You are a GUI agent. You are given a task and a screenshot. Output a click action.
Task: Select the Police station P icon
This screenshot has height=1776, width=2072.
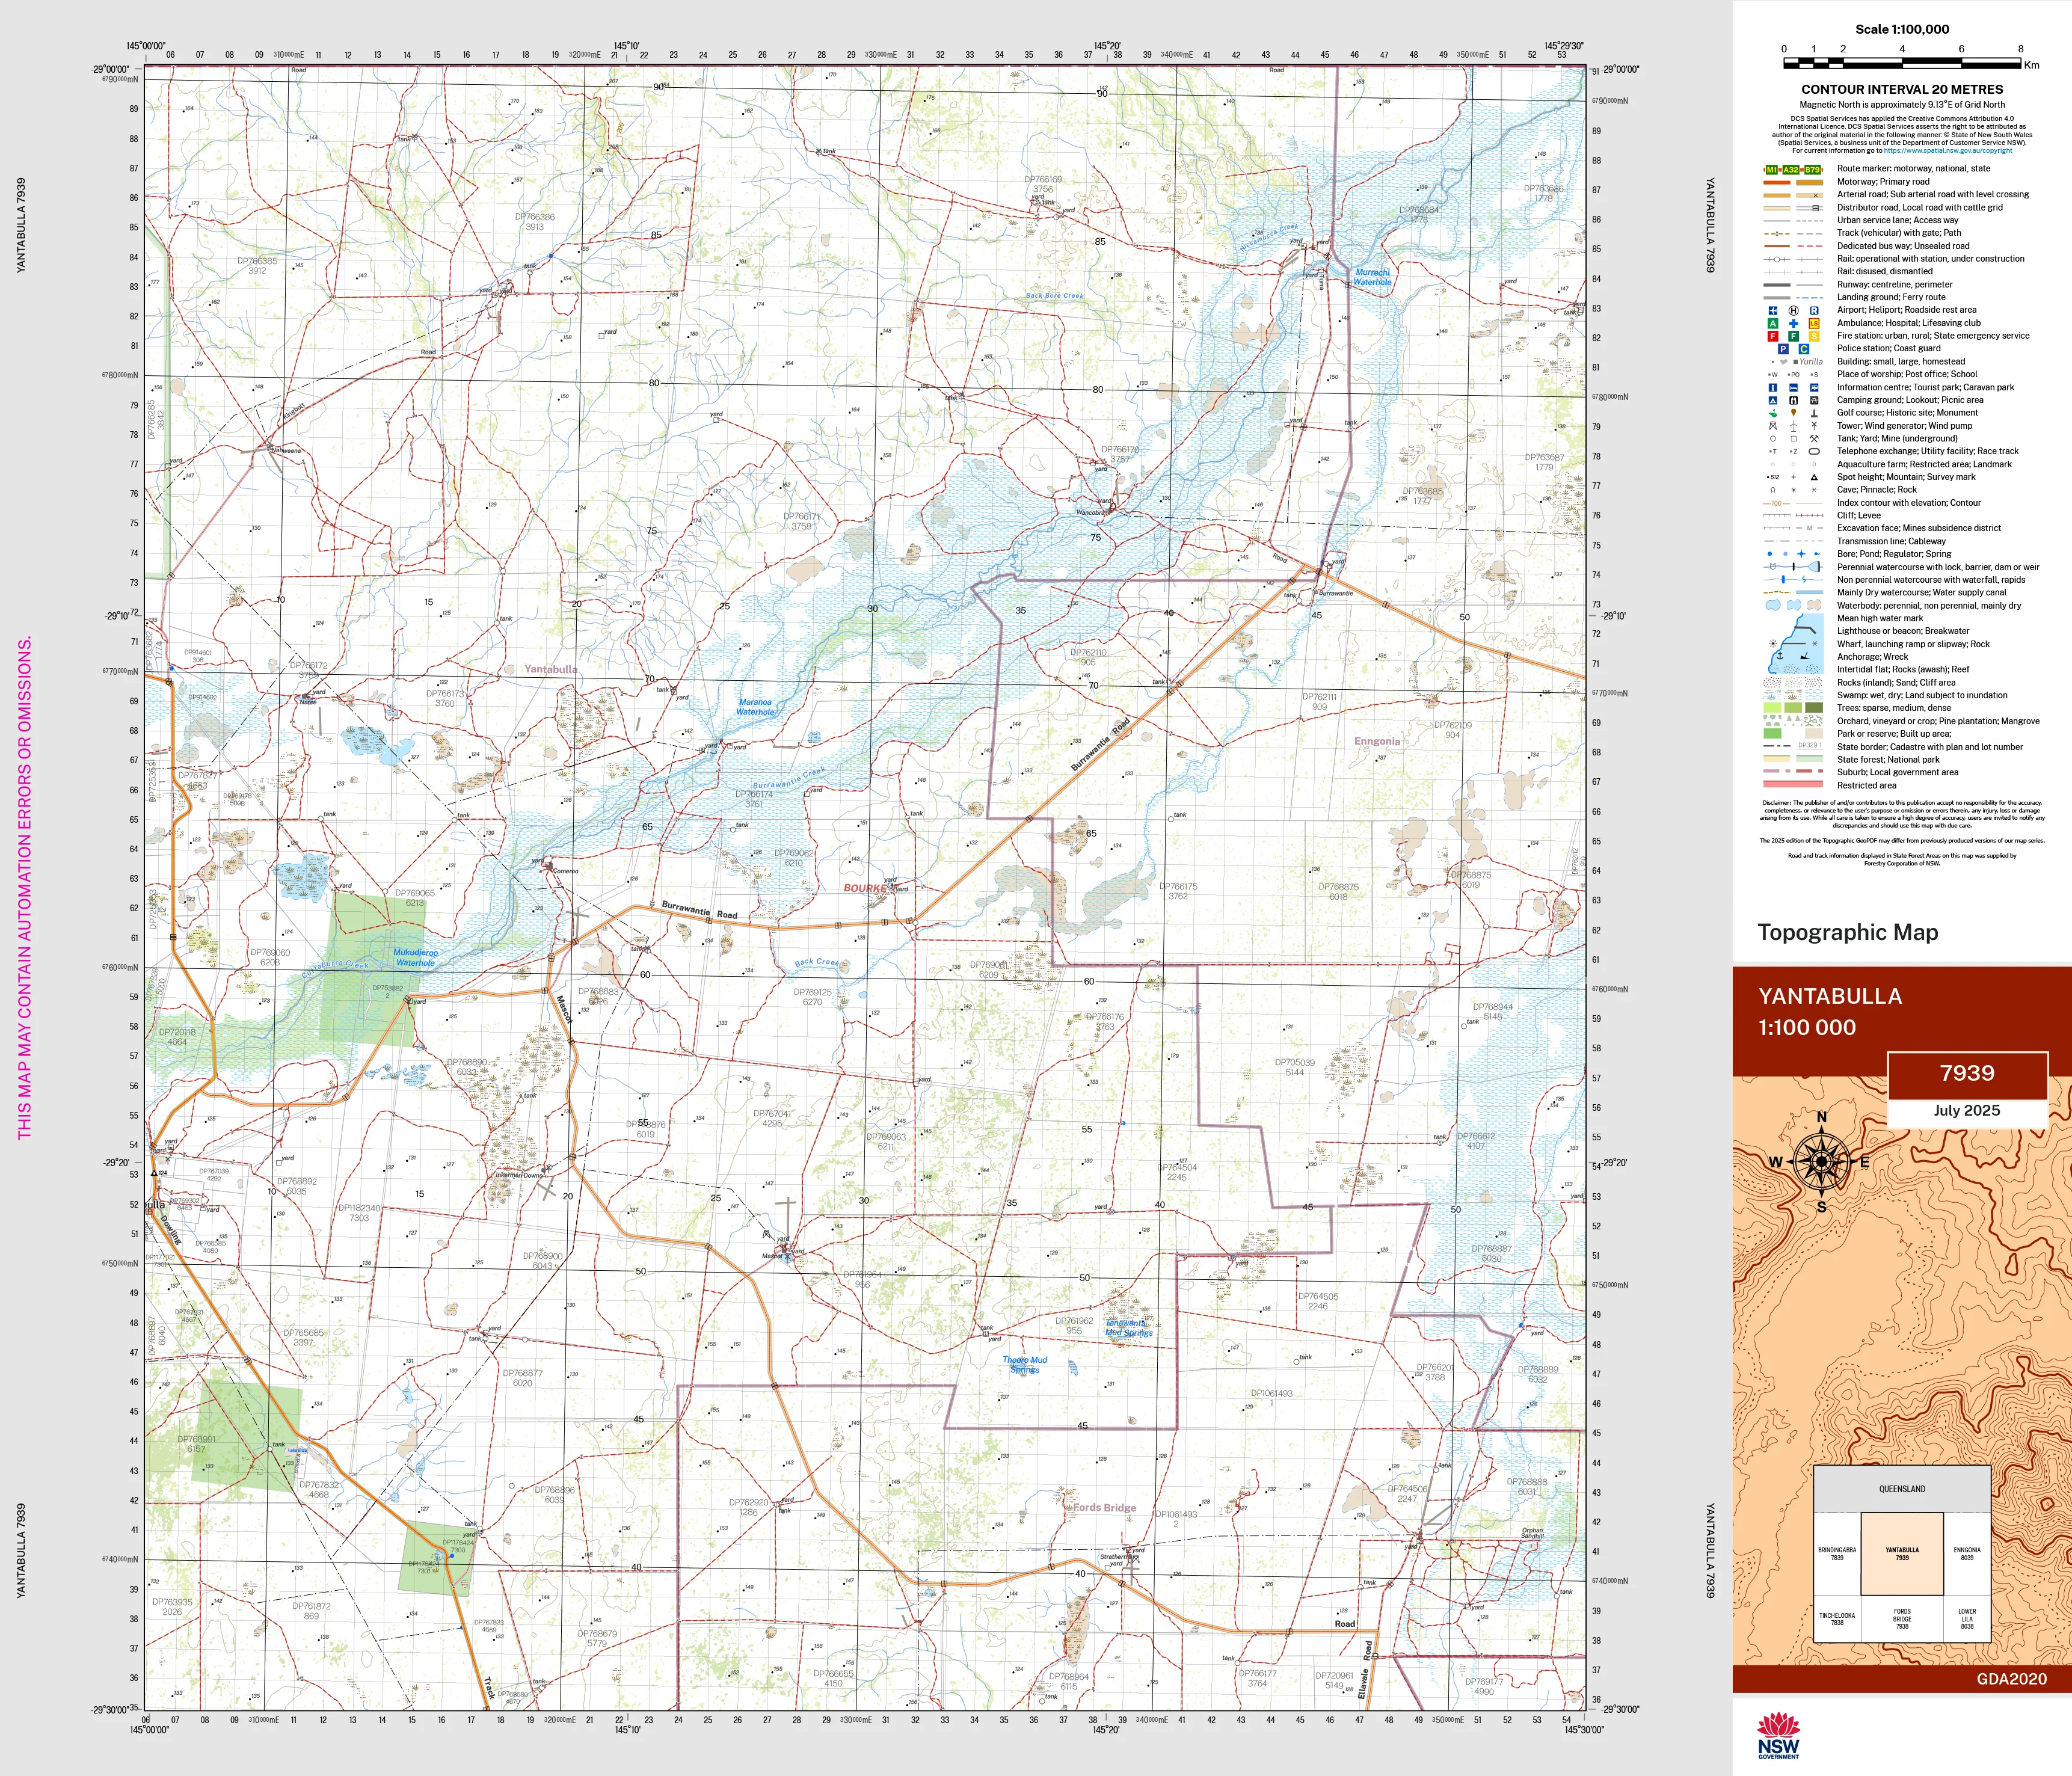tap(1783, 349)
